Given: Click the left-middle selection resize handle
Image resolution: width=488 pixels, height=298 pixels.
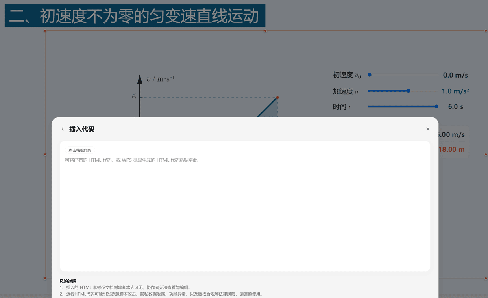Looking at the screenshot, I should click(x=45, y=154).
